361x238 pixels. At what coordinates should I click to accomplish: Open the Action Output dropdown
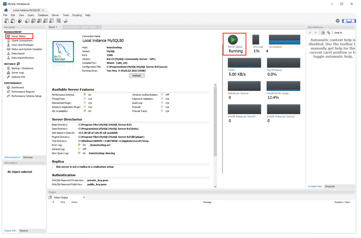tap(84, 198)
